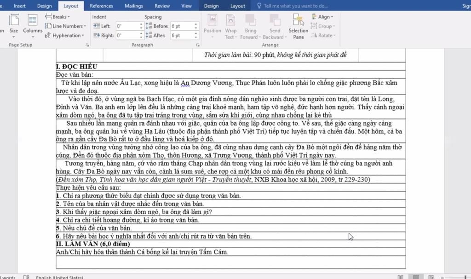
Task: Open the Group dropdown
Action: click(322, 26)
